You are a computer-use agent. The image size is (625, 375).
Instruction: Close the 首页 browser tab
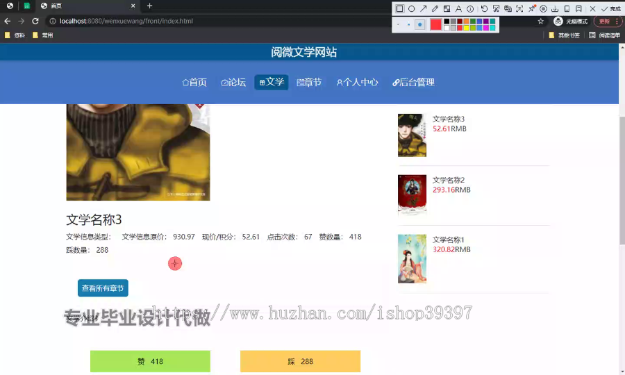point(133,6)
